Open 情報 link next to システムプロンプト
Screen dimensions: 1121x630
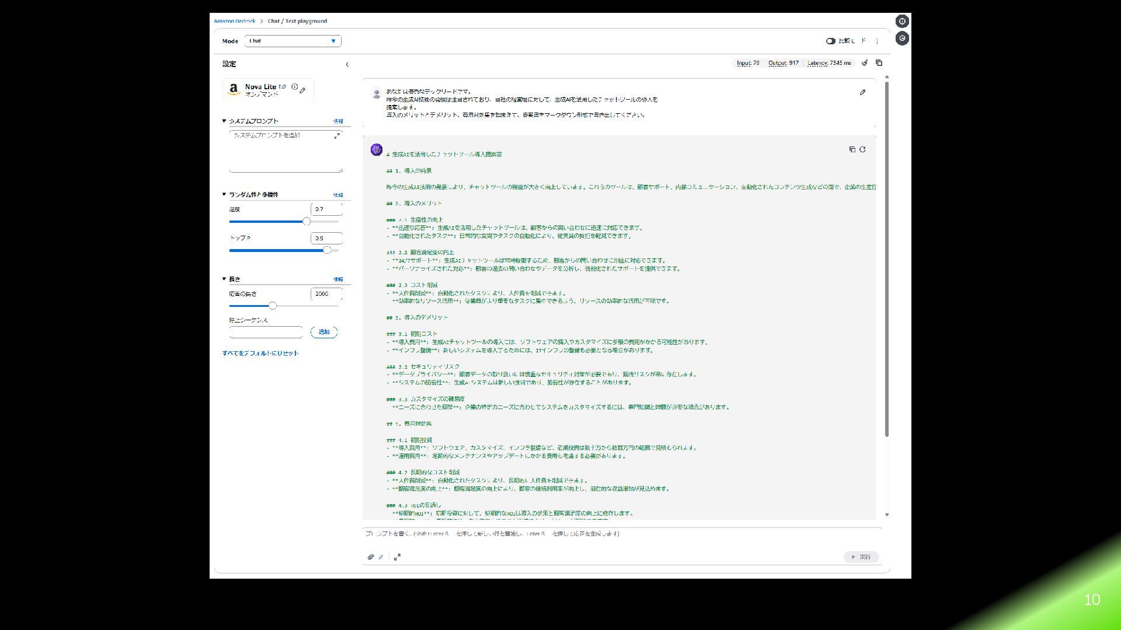tap(338, 122)
